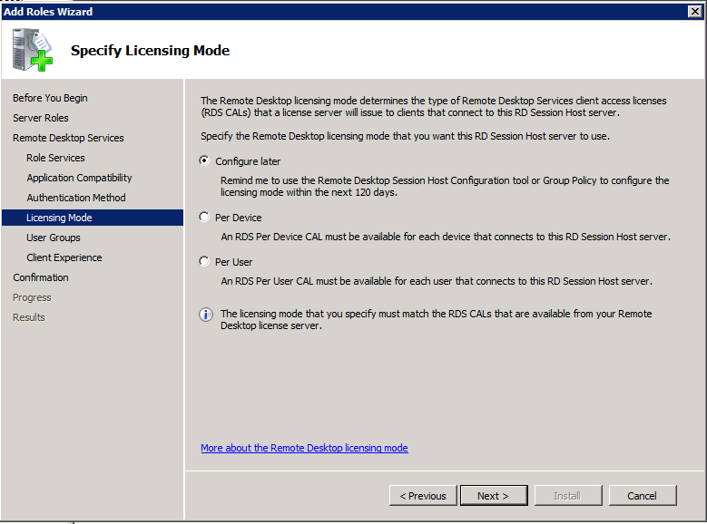
Task: Click the licensing mode must match note
Action: pyautogui.click(x=436, y=319)
